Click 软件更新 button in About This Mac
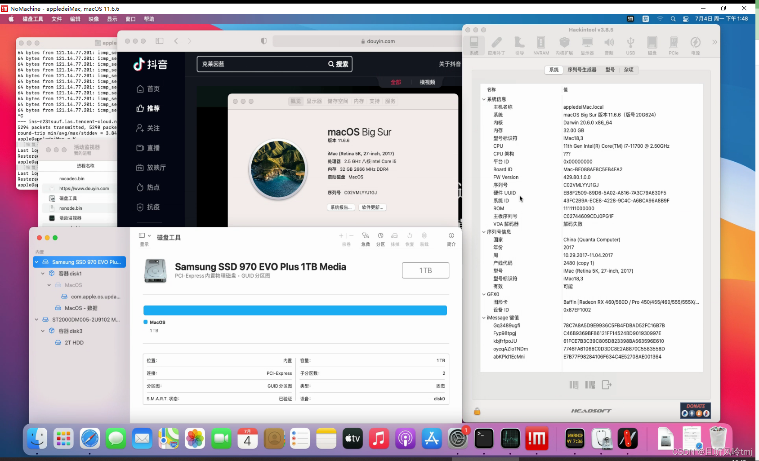Image resolution: width=759 pixels, height=461 pixels. point(373,207)
